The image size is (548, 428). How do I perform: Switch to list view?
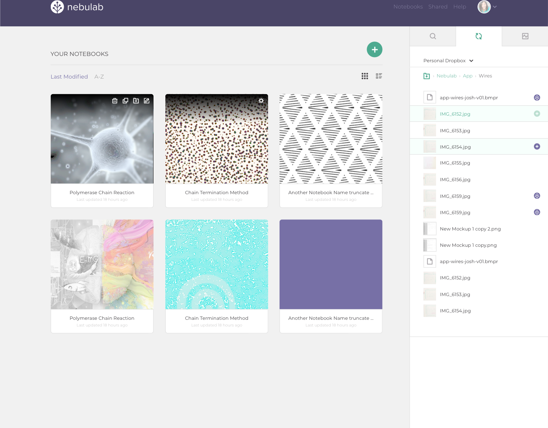tap(379, 76)
